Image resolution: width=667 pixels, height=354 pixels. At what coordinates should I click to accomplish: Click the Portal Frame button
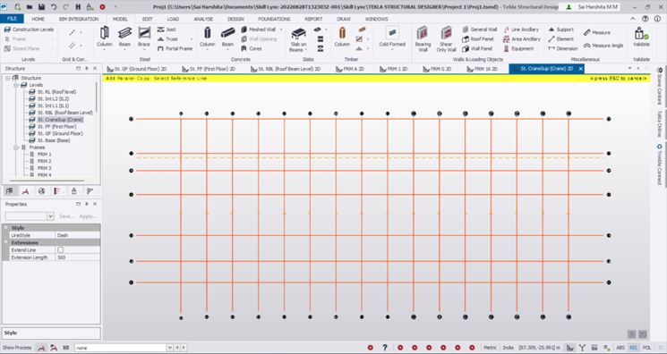tap(175, 48)
